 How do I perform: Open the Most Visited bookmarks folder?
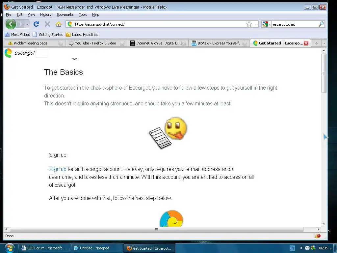18,34
